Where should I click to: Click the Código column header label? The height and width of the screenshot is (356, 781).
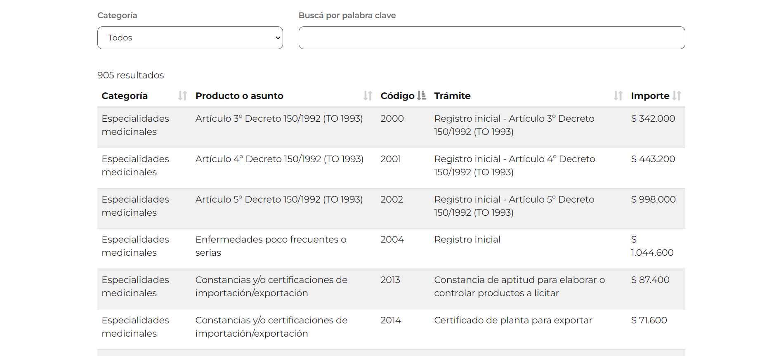(397, 96)
